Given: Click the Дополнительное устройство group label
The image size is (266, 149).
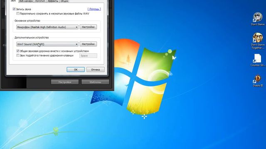Looking at the screenshot, I should (x=32, y=38).
